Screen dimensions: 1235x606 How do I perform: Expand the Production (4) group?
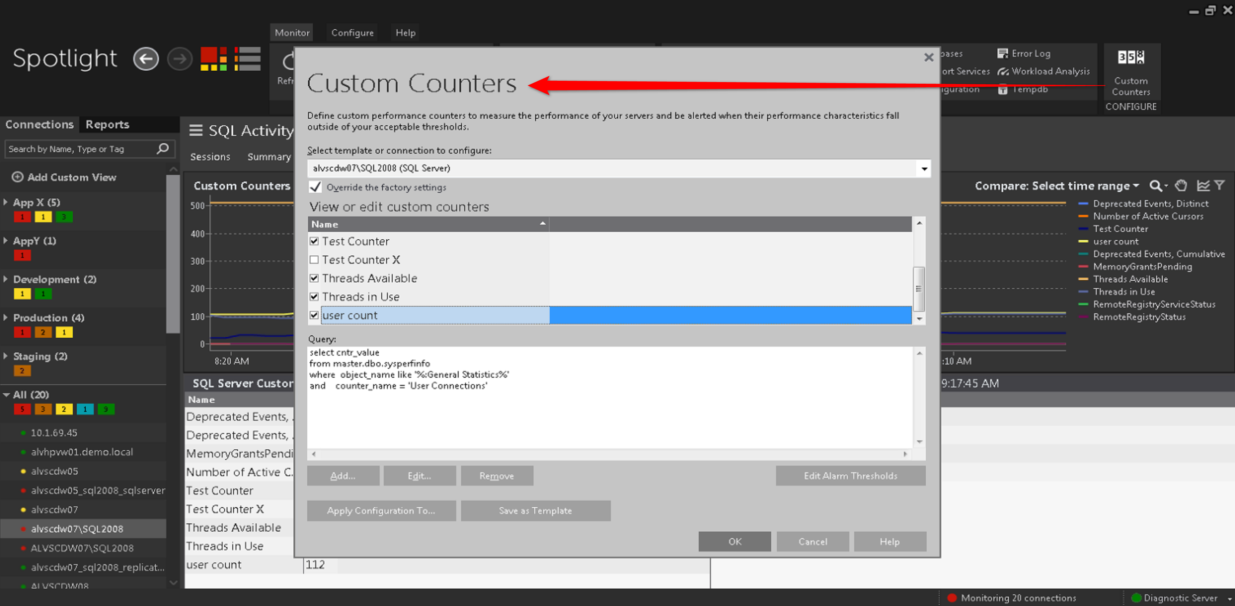coord(6,317)
